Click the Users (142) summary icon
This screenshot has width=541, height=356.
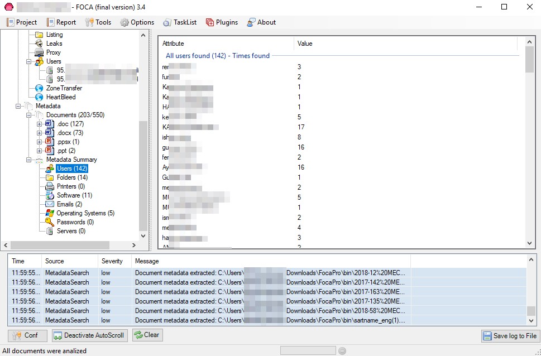click(50, 169)
